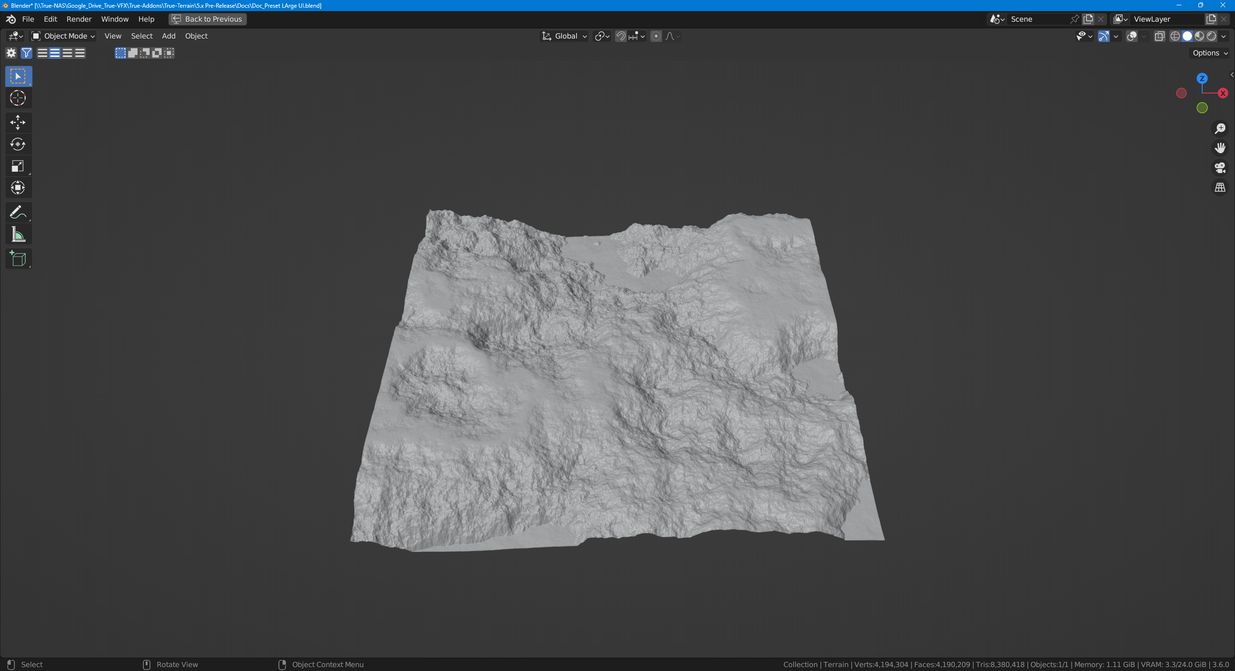Switch to orthographic/perspective grid view
1235x671 pixels.
[x=1220, y=188]
